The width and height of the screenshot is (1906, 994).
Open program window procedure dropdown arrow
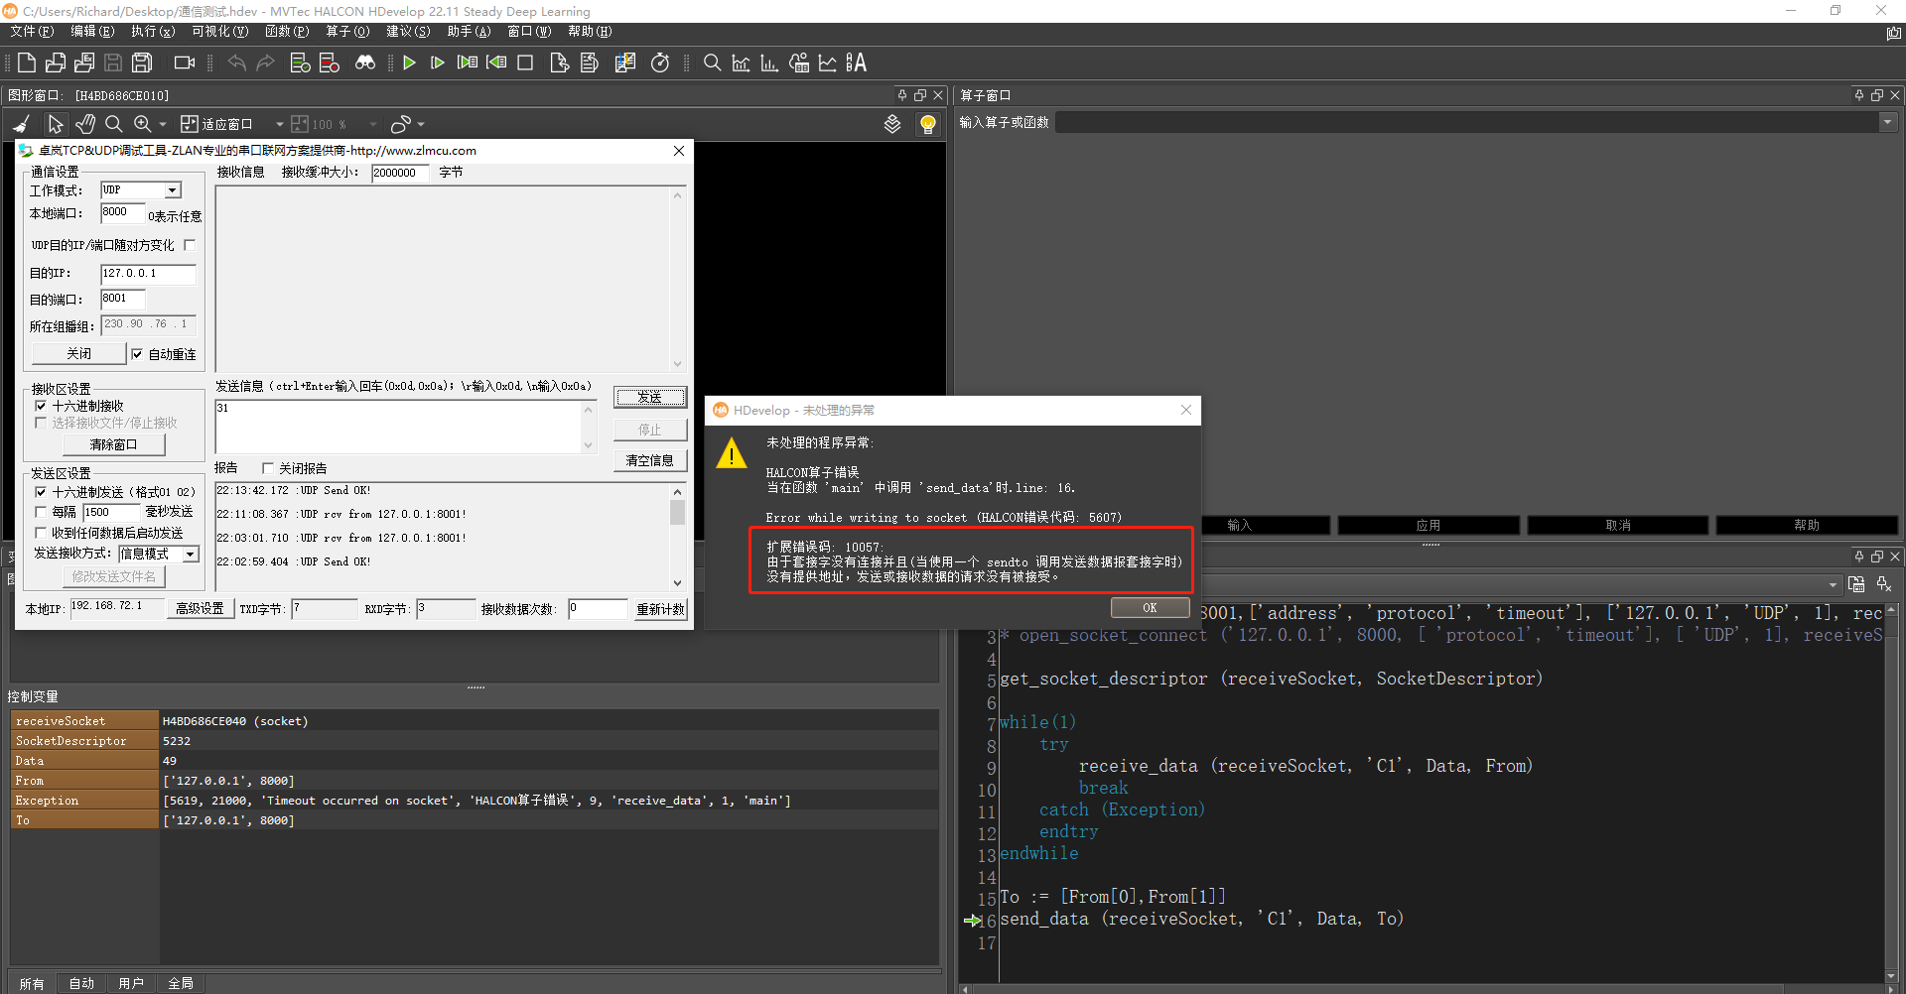1834,585
